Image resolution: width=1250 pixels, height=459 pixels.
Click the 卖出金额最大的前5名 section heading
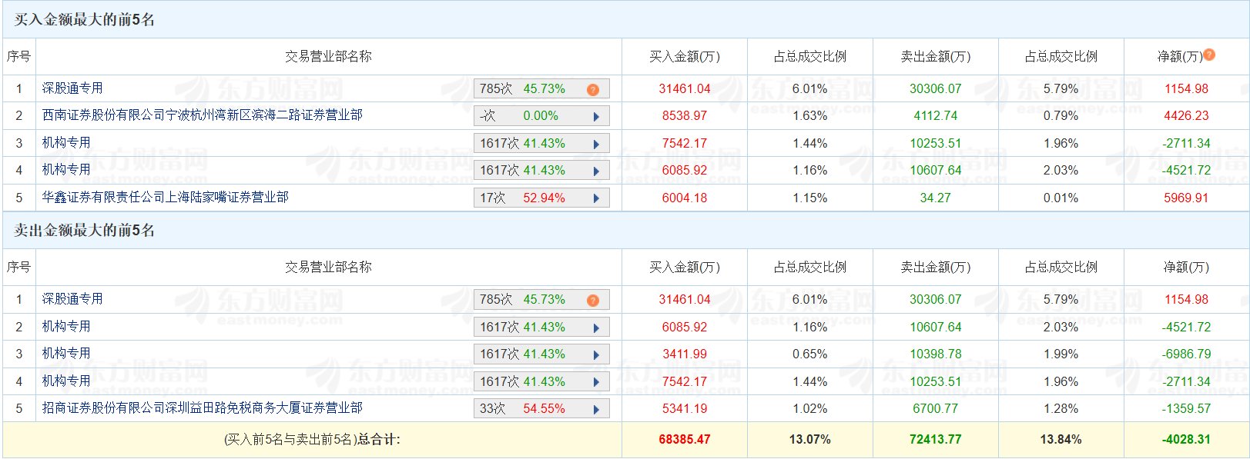(x=85, y=231)
